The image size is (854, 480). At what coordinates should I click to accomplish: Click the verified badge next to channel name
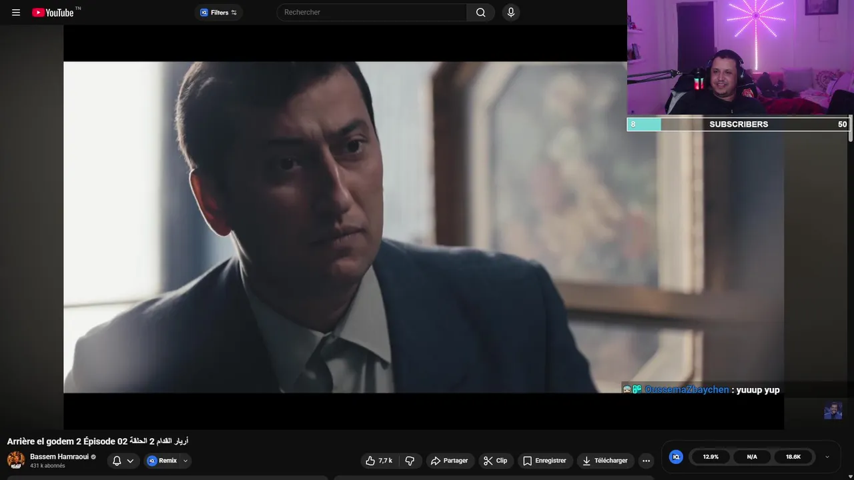tap(93, 457)
